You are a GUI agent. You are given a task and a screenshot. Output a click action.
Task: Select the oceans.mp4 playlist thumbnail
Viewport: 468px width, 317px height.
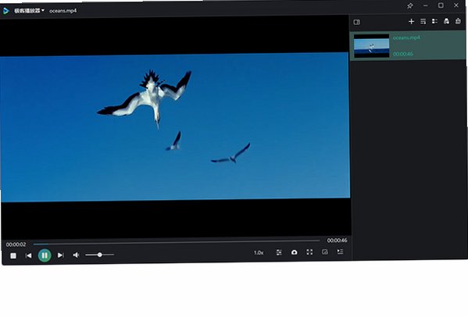372,46
